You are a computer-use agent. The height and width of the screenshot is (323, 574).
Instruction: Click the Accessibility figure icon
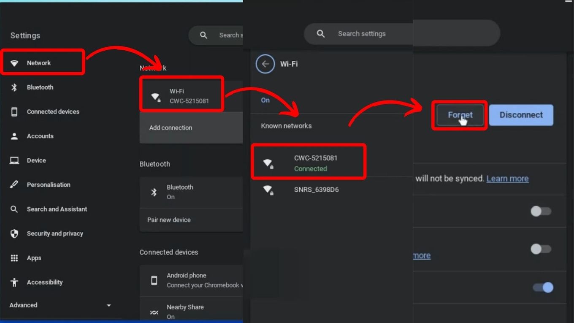coord(14,282)
